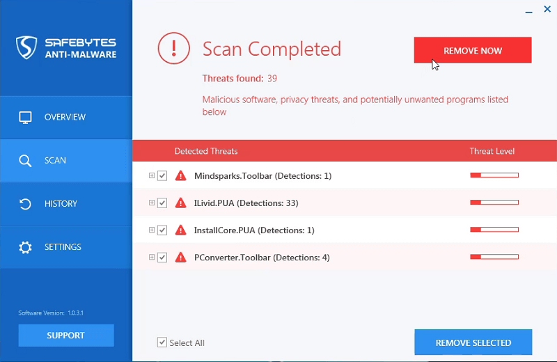Expand the Mindsparks.Toolbar detection details
Image resolution: width=557 pixels, height=362 pixels.
coord(152,175)
